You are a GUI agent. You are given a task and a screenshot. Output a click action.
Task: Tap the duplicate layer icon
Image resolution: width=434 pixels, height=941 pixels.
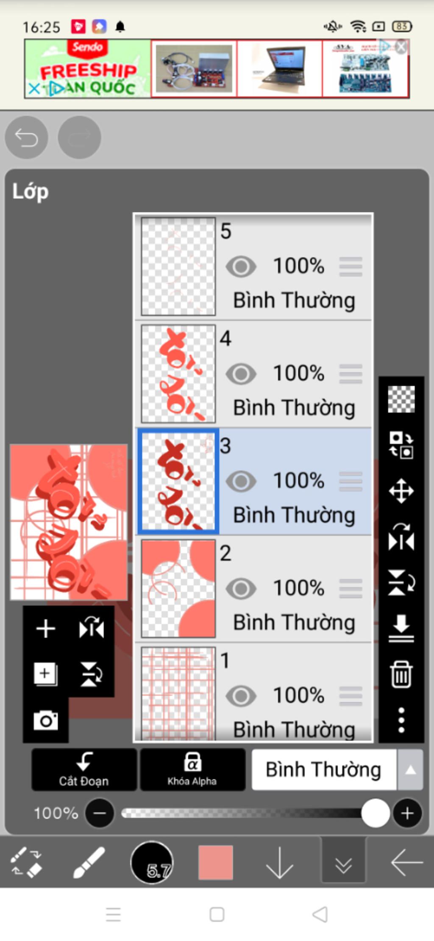tap(45, 674)
